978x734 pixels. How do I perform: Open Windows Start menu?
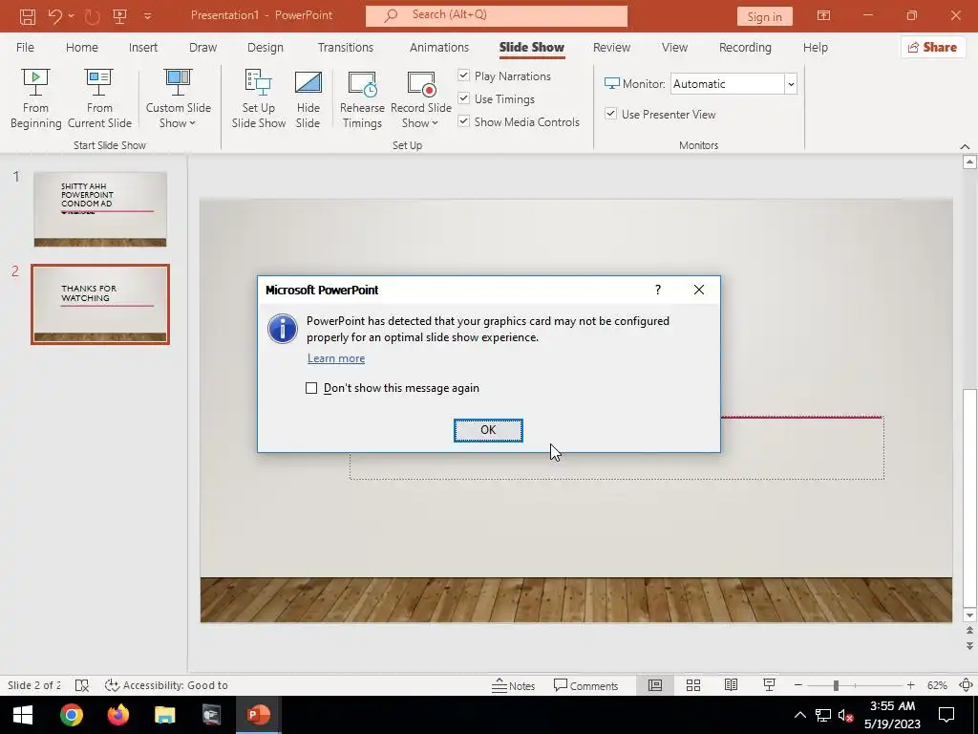[23, 715]
